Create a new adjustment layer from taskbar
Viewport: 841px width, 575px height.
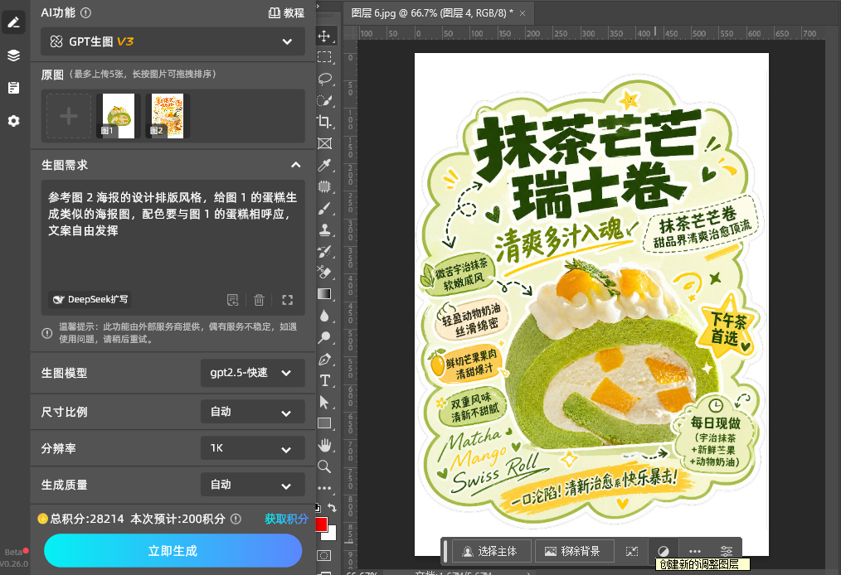pyautogui.click(x=664, y=551)
